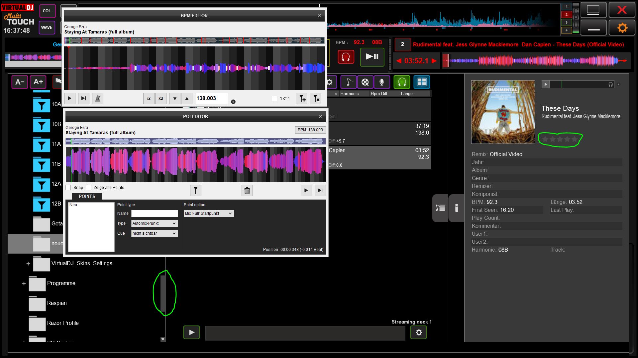The image size is (638, 358).
Task: Click the small round tap button beside the BPM field
Action: [233, 102]
